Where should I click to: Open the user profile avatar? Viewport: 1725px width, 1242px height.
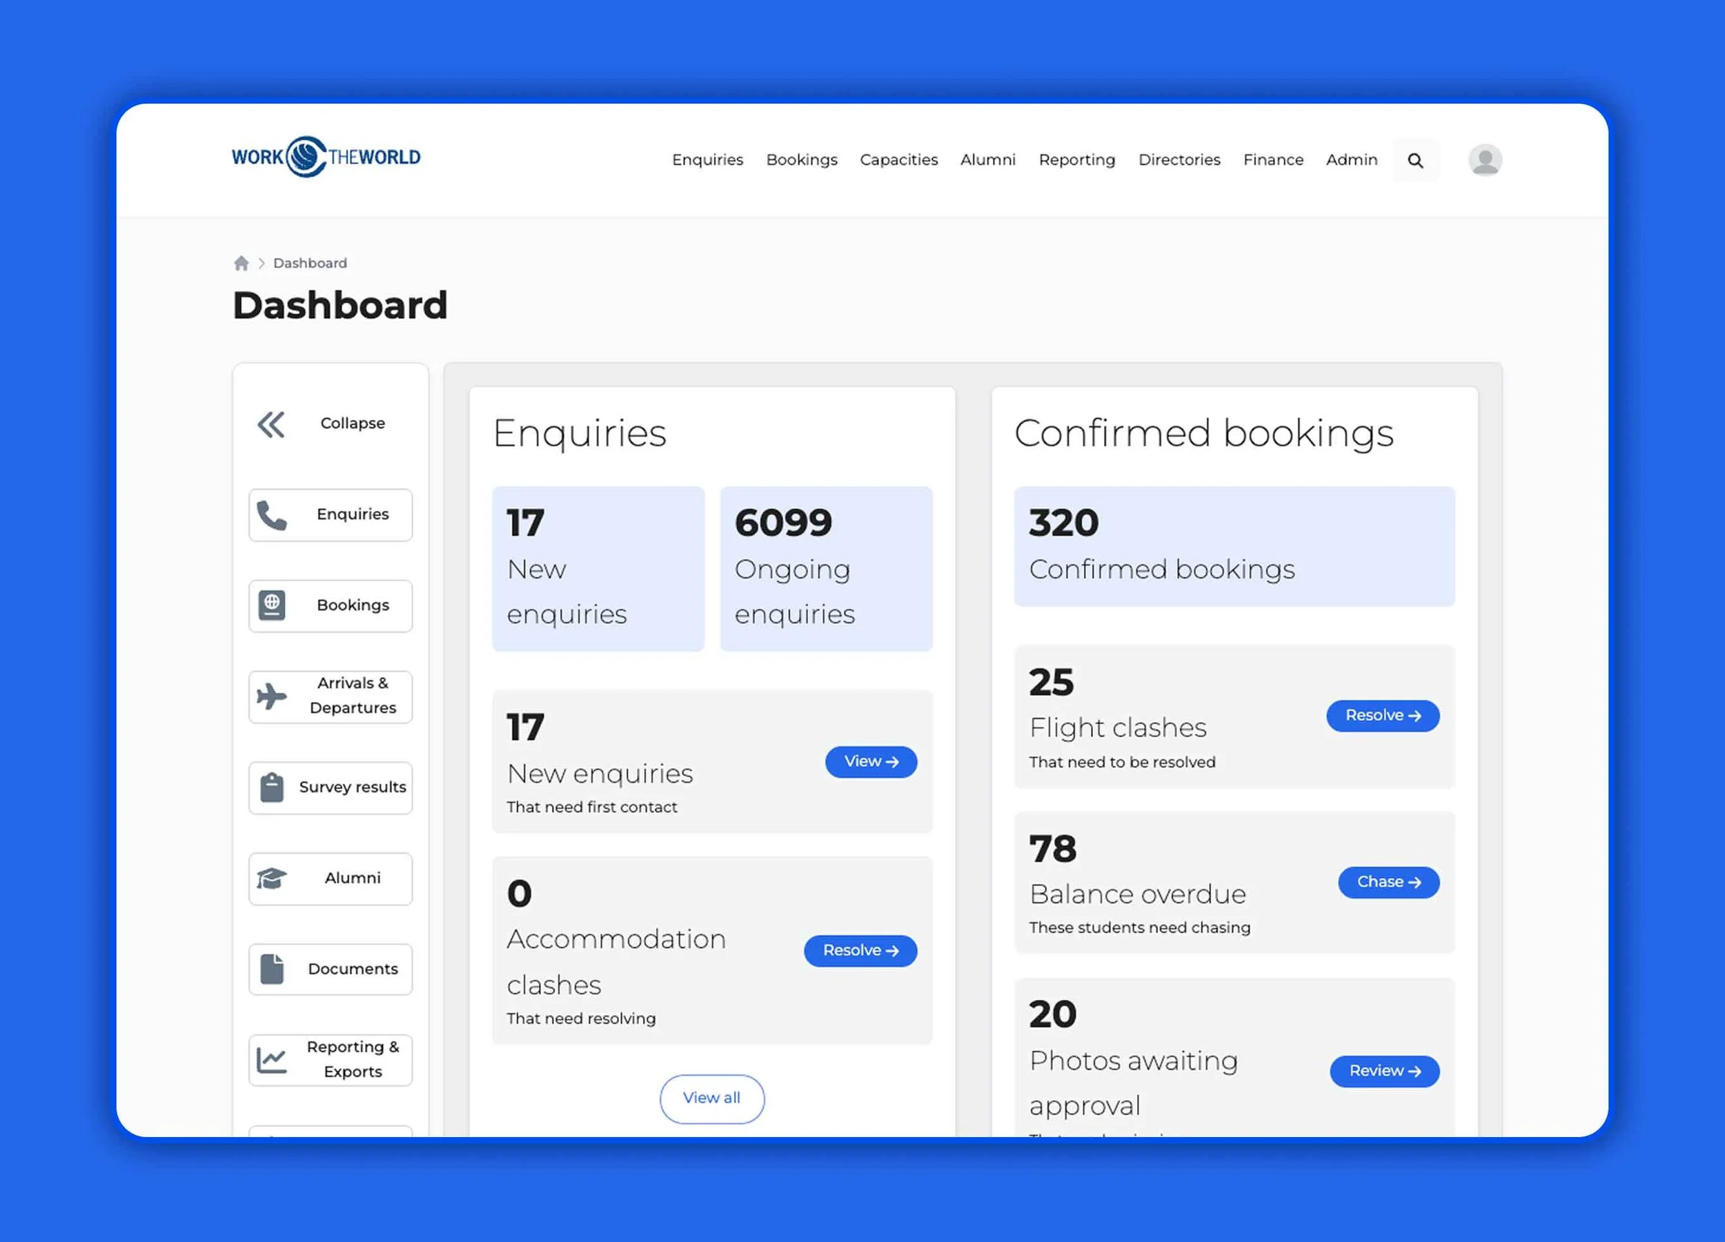point(1484,161)
